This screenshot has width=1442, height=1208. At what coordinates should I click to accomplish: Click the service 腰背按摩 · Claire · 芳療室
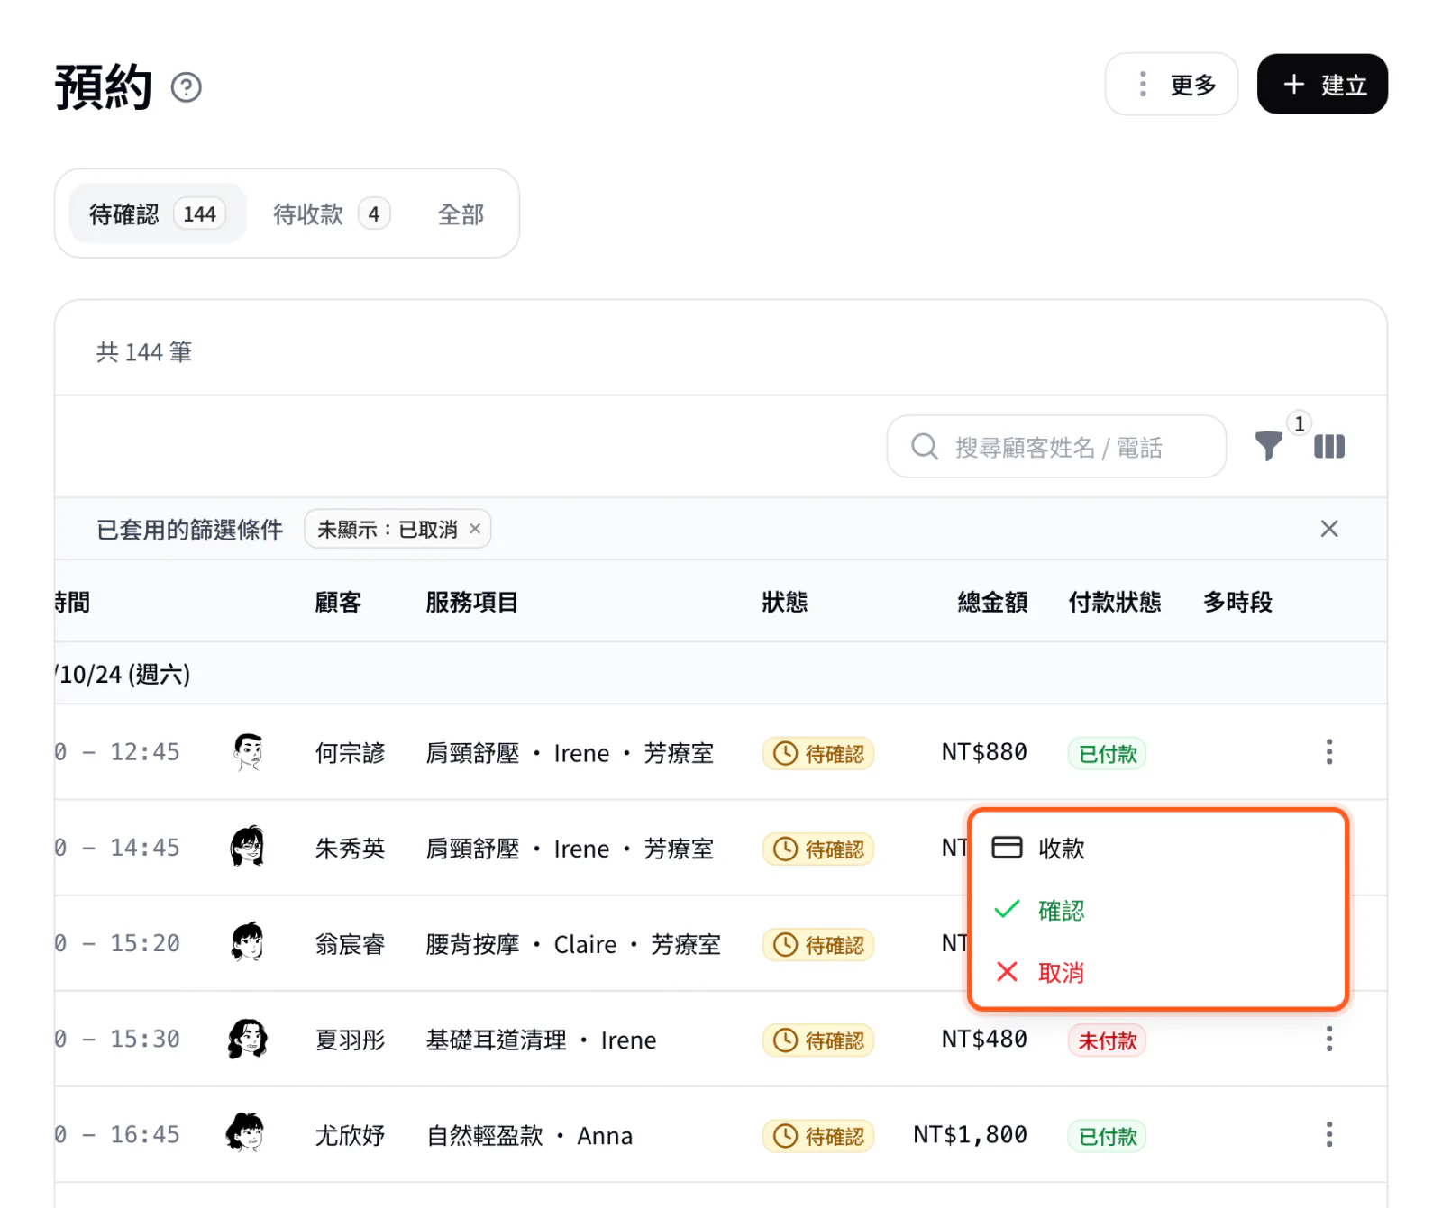coord(573,944)
